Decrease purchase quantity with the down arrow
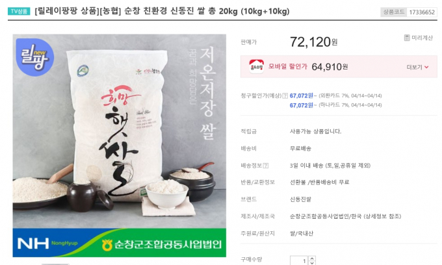Viewport: 442px width, 265px height. click(312, 263)
